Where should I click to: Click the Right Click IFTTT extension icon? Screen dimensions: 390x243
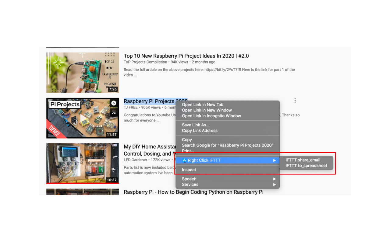[x=184, y=160]
